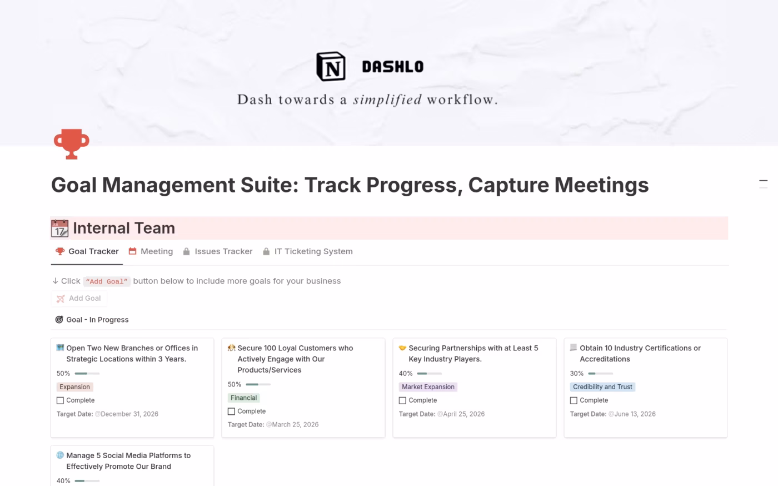This screenshot has height=486, width=778.
Task: Click the 50% progress bar on Open Two New Branches
Action: coord(87,374)
